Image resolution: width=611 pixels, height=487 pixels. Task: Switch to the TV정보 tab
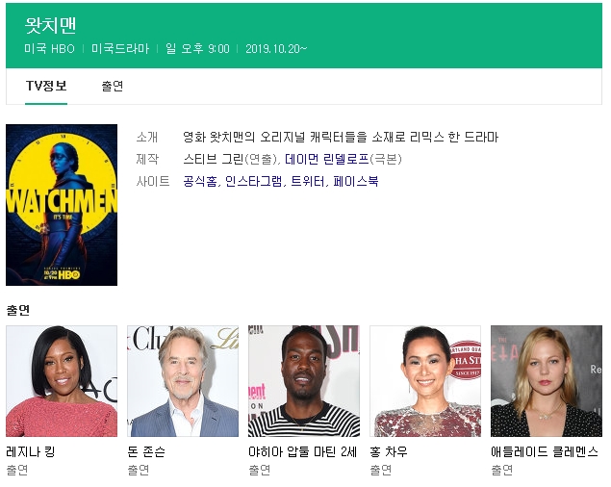pyautogui.click(x=46, y=87)
